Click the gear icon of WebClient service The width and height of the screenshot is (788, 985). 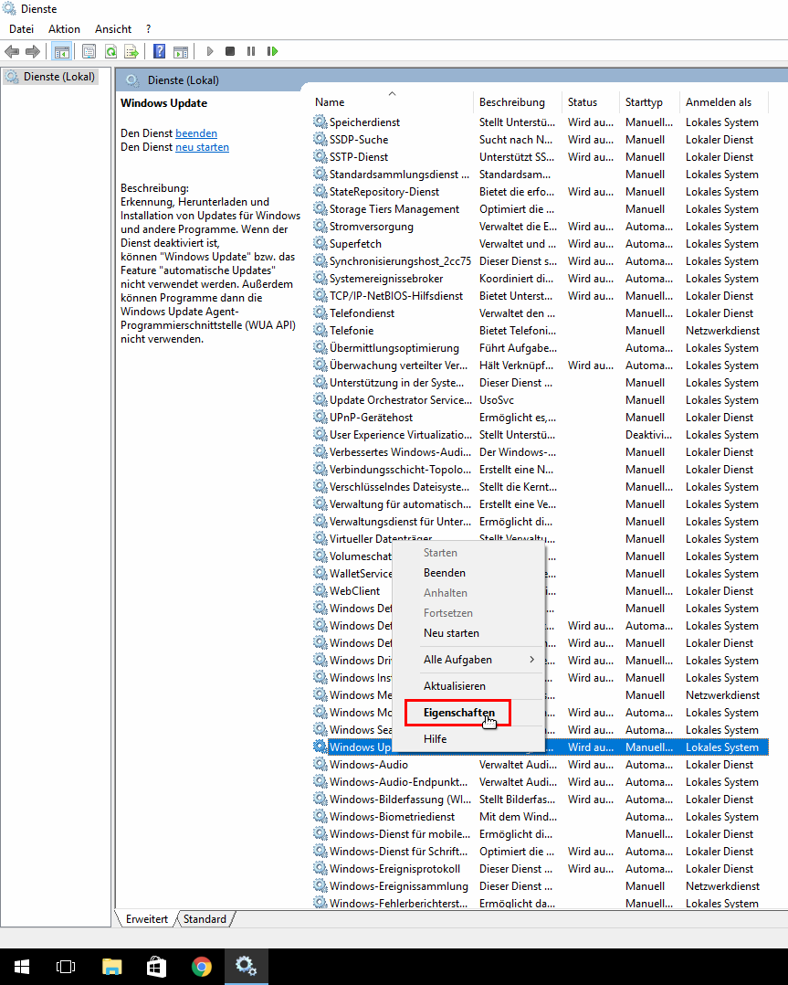point(320,590)
